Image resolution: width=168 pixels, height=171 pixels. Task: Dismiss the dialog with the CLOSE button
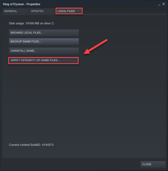point(153,164)
